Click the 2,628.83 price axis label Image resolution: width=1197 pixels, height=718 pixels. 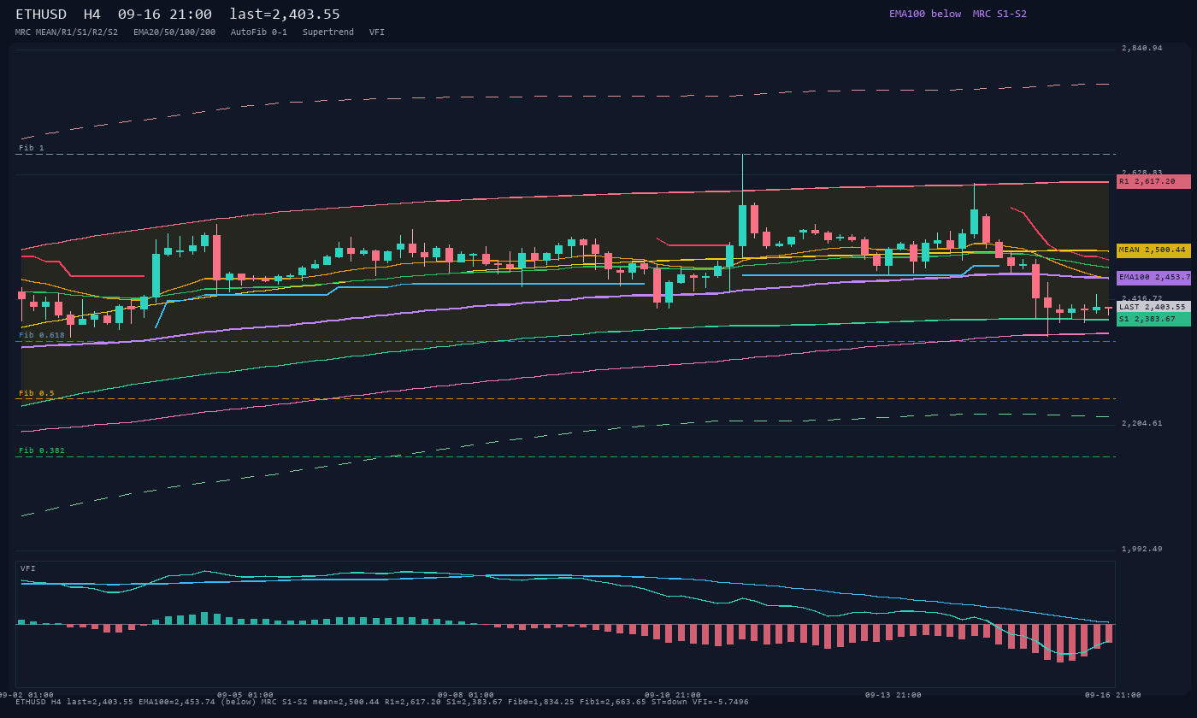click(1142, 172)
